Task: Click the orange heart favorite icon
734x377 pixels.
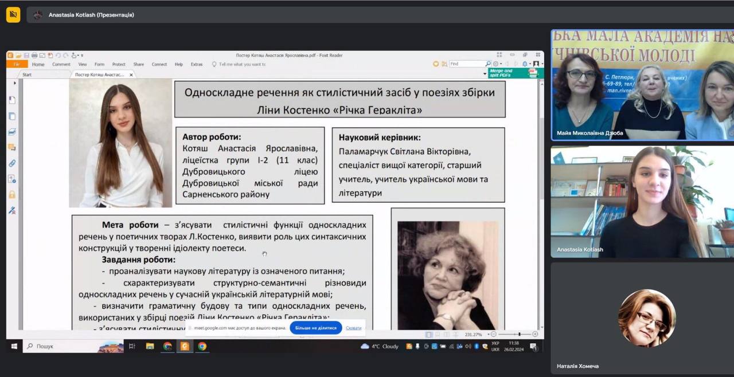Action: (x=436, y=64)
